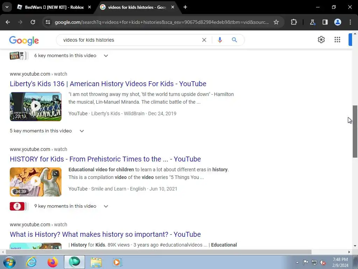Click 'Liberty's Kids - WildBrain' source text
This screenshot has height=269, width=358.
coord(118,113)
